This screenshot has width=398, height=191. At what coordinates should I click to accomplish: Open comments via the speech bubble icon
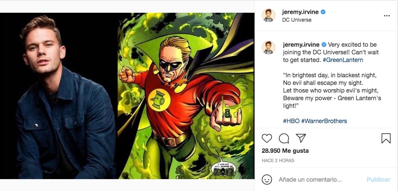[x=284, y=138]
